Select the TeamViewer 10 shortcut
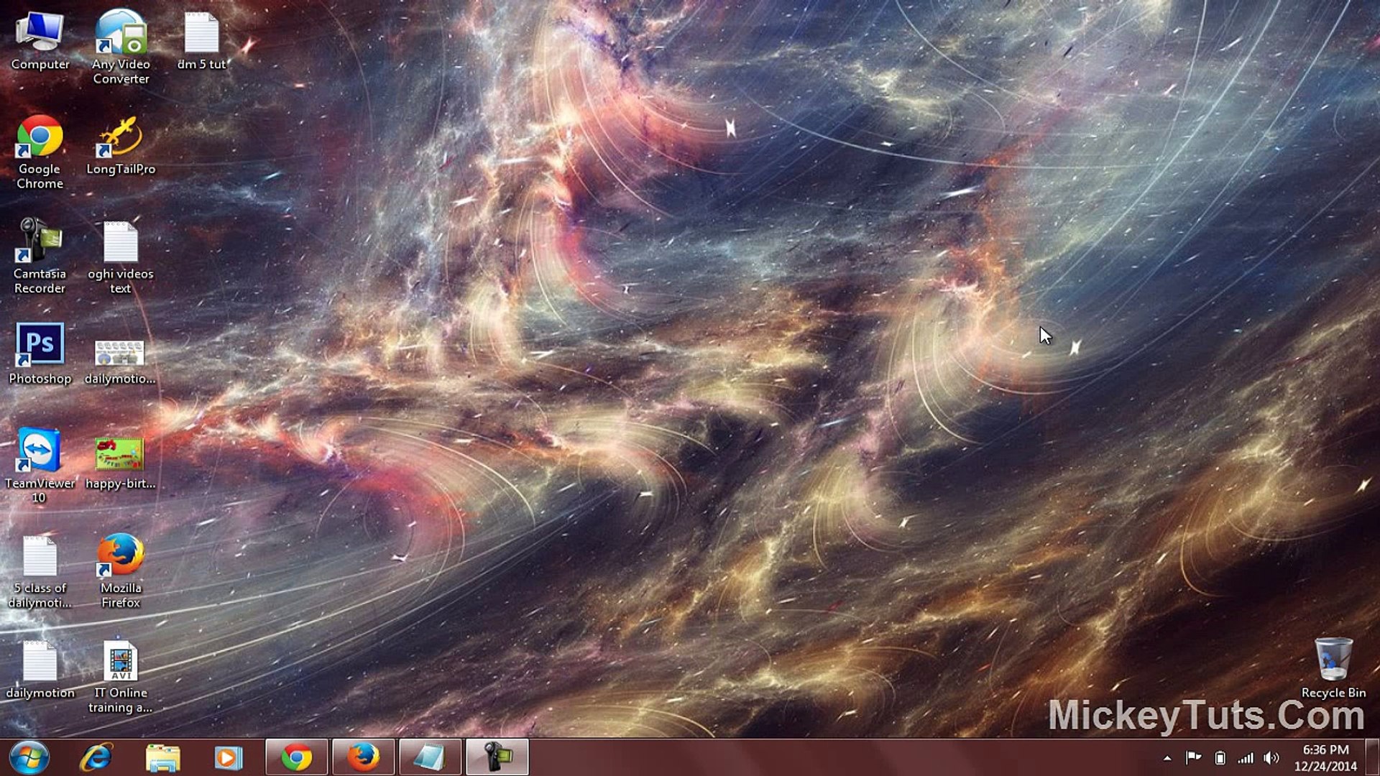Image resolution: width=1380 pixels, height=776 pixels. [40, 451]
